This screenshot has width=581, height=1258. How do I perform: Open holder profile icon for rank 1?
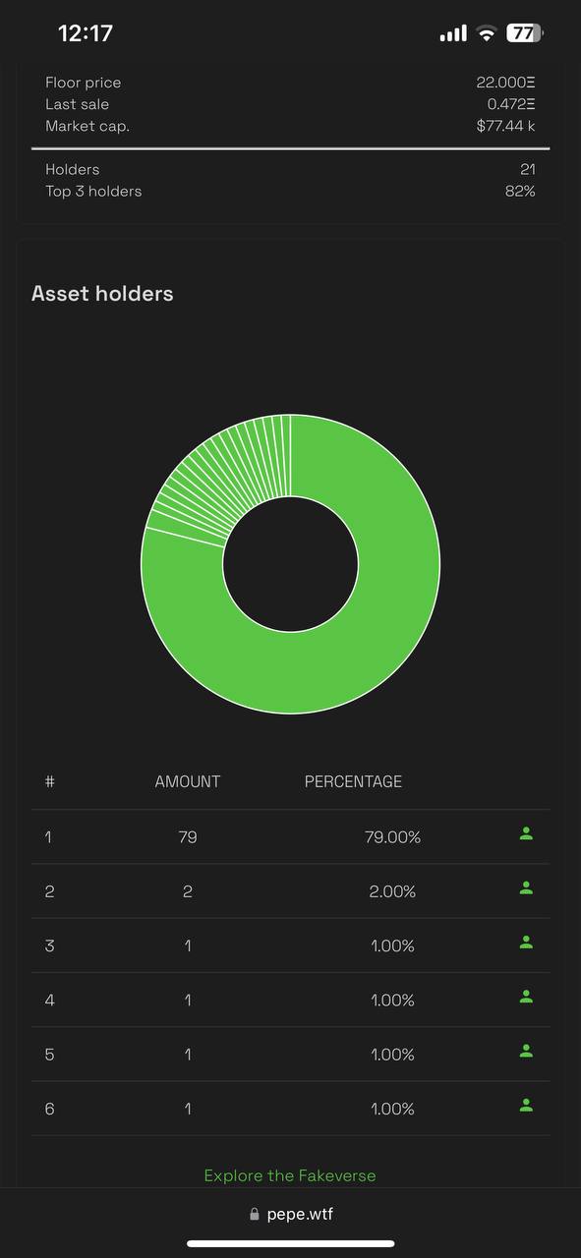526,834
